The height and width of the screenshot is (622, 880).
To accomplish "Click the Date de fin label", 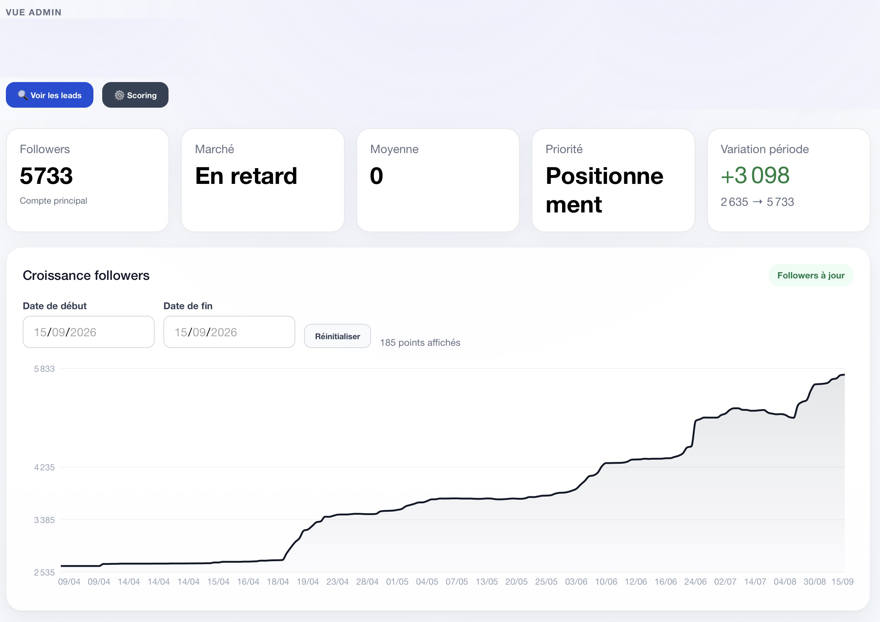I will point(188,306).
